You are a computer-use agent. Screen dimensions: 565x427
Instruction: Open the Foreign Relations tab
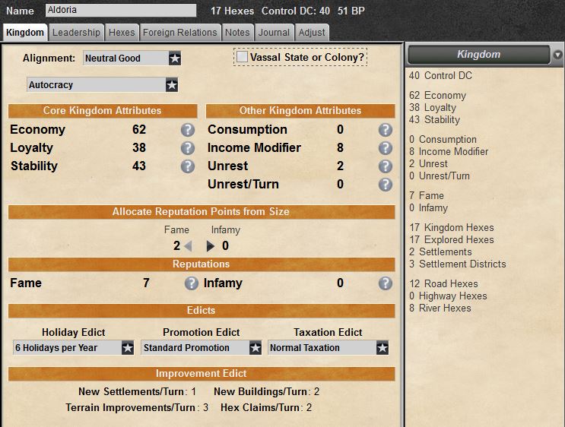coord(180,32)
